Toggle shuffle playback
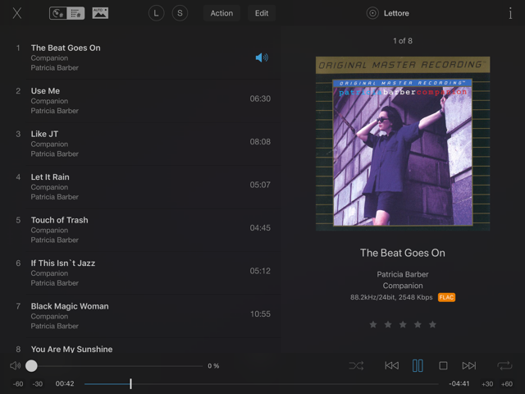Screen dimensions: 525x394 coord(356,365)
